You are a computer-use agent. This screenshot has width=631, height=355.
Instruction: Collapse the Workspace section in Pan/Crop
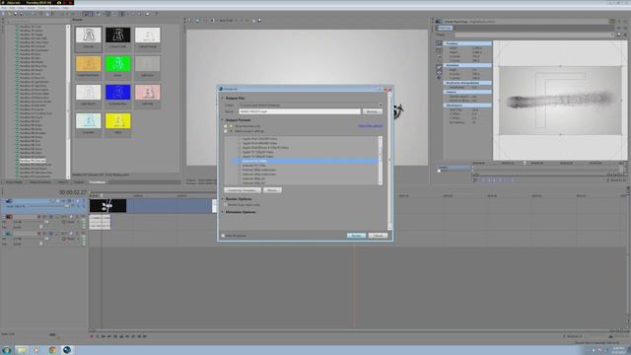click(466, 106)
